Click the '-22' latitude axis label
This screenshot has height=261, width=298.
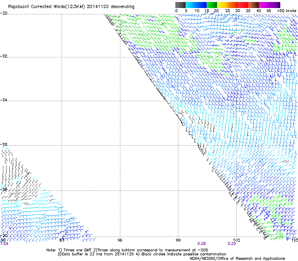click(4, 56)
